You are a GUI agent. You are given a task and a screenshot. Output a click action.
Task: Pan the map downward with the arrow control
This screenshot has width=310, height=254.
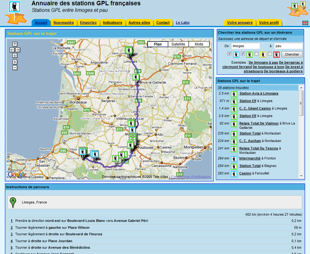coord(15,55)
